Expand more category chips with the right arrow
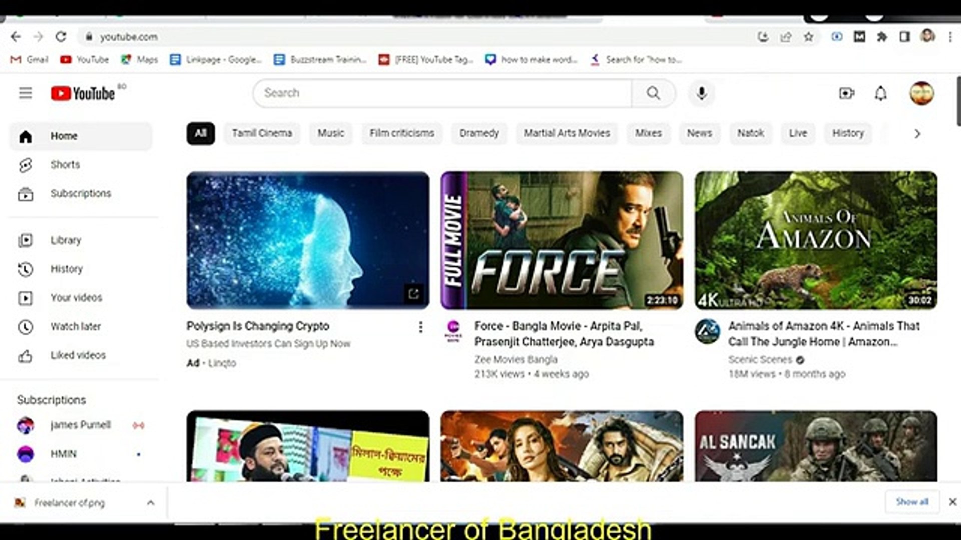The image size is (961, 540). click(x=917, y=133)
